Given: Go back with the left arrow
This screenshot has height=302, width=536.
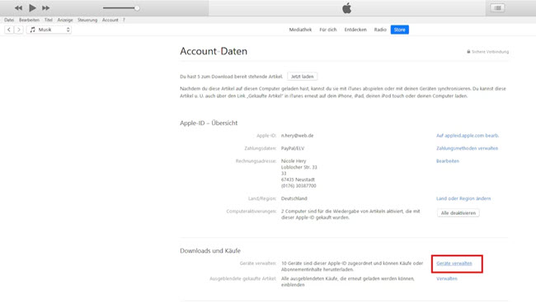Looking at the screenshot, I should click(9, 30).
